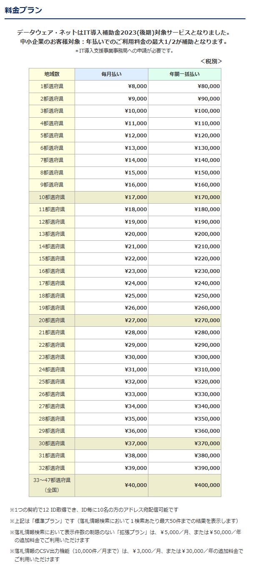Select the 毎月払い column header

111,74
